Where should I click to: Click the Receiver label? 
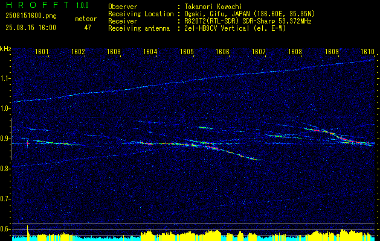123,21
